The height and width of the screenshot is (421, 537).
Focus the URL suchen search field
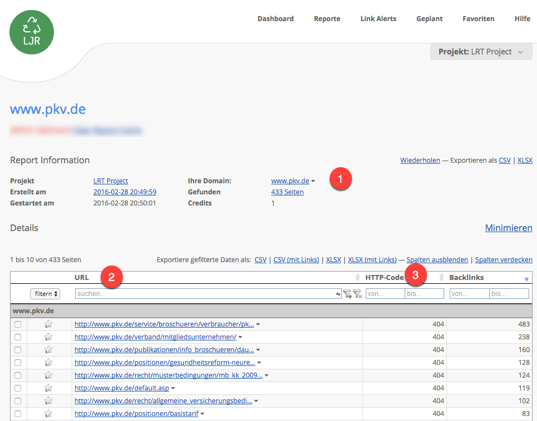[208, 294]
